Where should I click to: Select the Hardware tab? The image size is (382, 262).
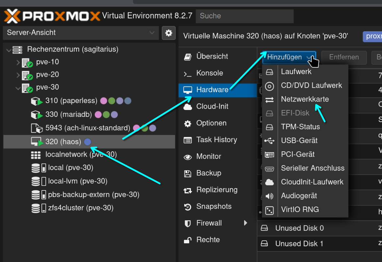(217, 90)
